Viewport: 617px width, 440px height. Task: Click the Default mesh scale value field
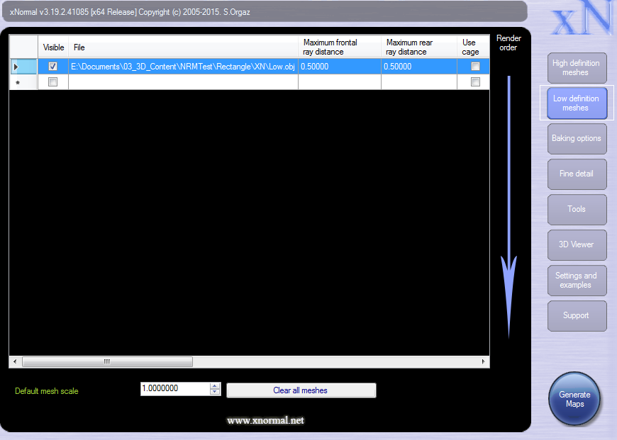coord(175,388)
